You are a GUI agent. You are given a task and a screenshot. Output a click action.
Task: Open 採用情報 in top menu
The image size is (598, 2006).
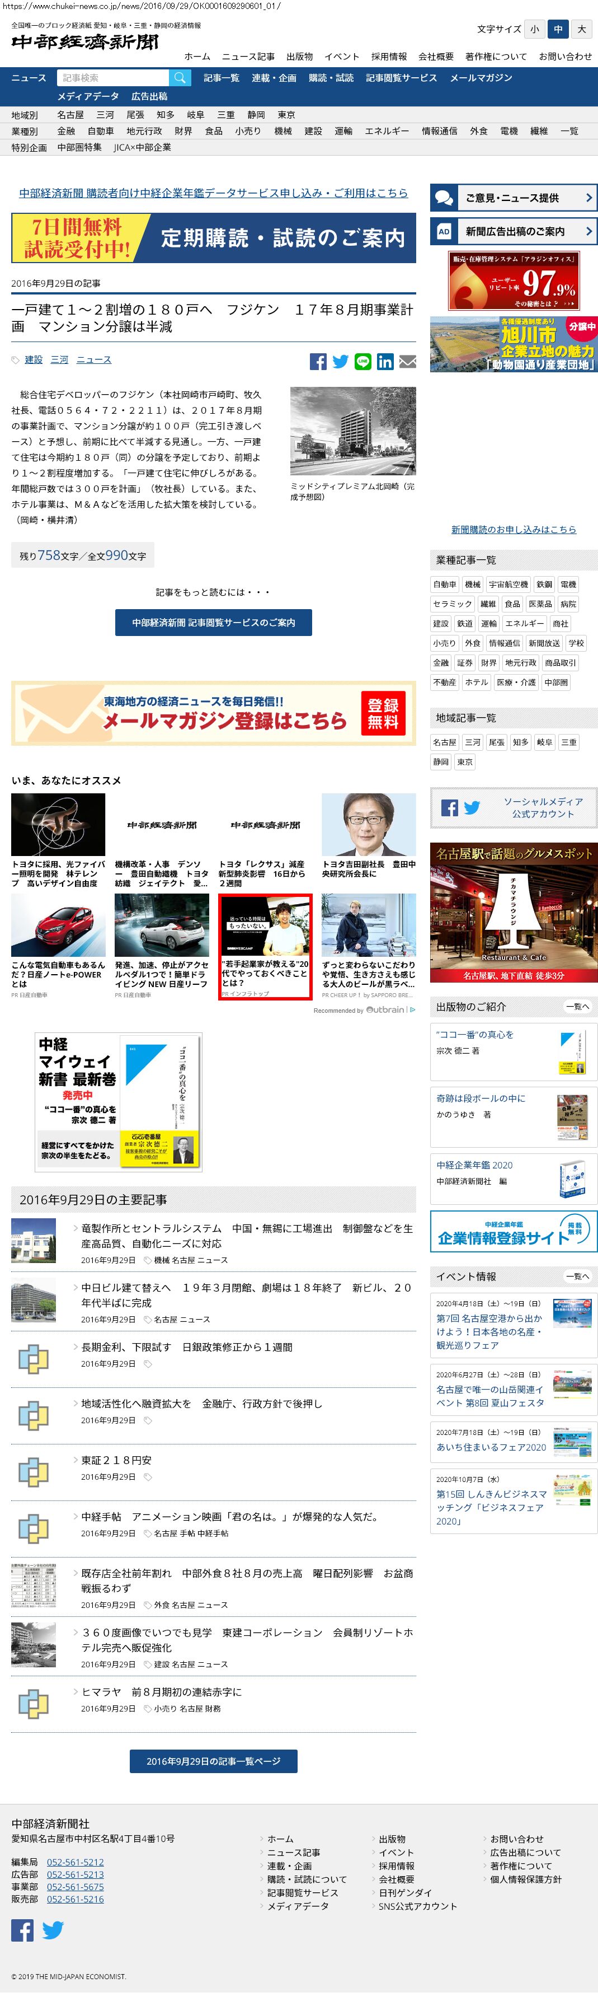[389, 56]
